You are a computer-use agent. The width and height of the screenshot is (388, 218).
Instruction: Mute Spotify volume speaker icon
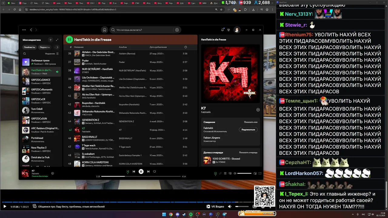click(235, 173)
